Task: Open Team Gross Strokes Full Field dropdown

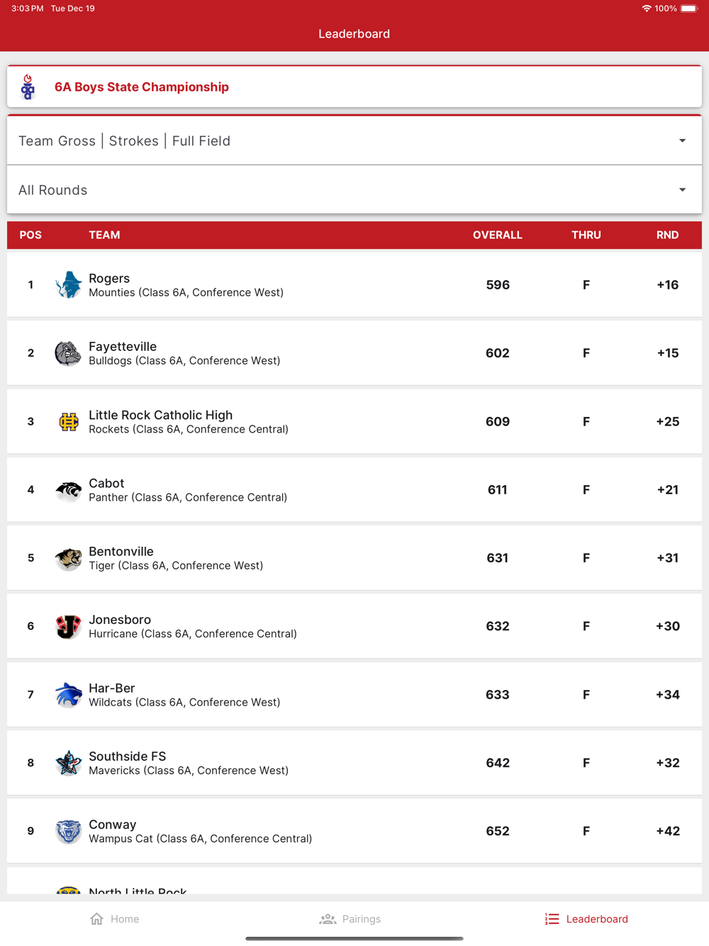Action: tap(354, 140)
